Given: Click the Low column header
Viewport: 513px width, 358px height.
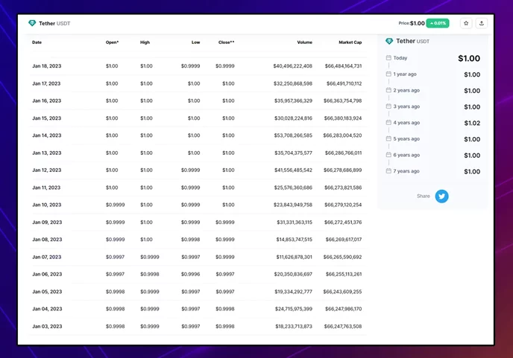Looking at the screenshot, I should point(195,42).
